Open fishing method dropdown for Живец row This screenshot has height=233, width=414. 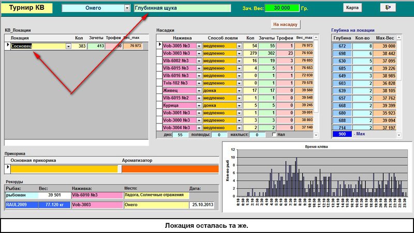pos(239,90)
